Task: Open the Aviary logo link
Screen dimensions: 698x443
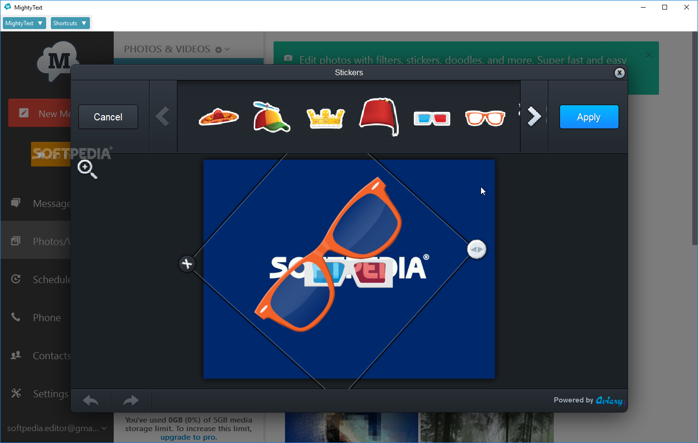Action: click(x=610, y=401)
